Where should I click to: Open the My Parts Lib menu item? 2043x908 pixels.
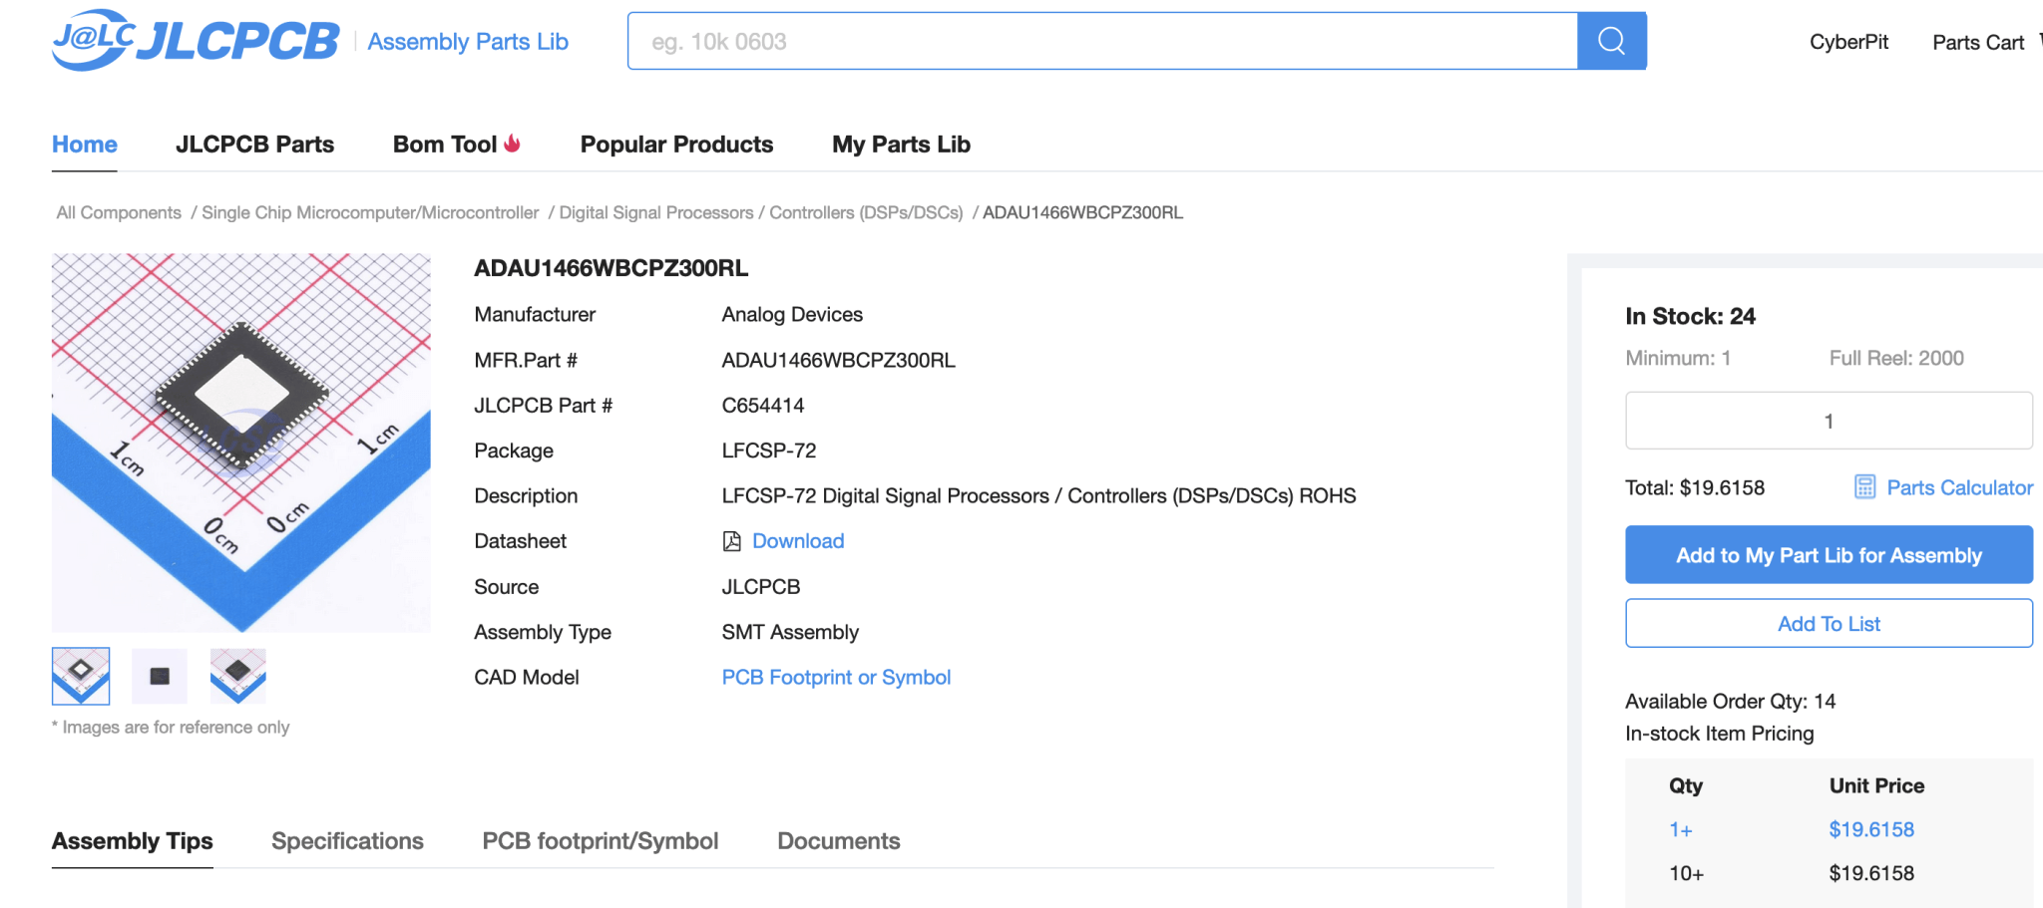(901, 145)
